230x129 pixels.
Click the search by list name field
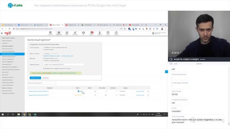(x=42, y=83)
